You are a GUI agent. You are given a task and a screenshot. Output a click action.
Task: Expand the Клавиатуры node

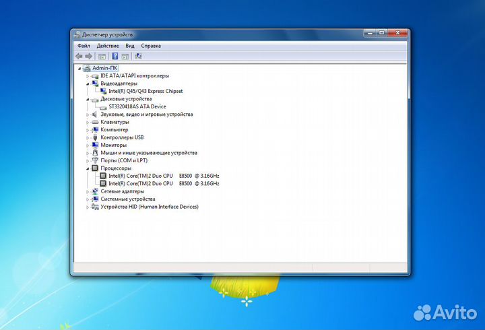(x=88, y=123)
